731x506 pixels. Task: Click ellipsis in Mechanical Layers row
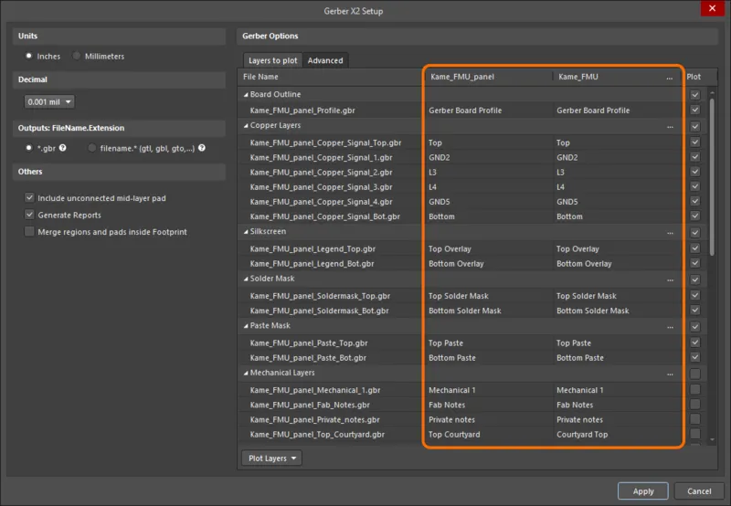[x=670, y=374]
